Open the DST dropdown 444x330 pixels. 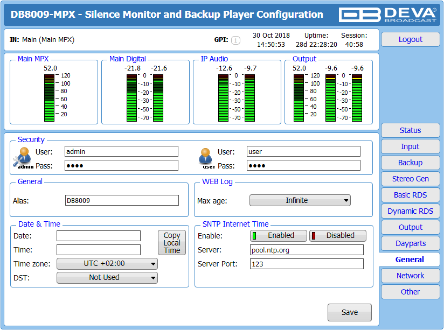click(107, 278)
